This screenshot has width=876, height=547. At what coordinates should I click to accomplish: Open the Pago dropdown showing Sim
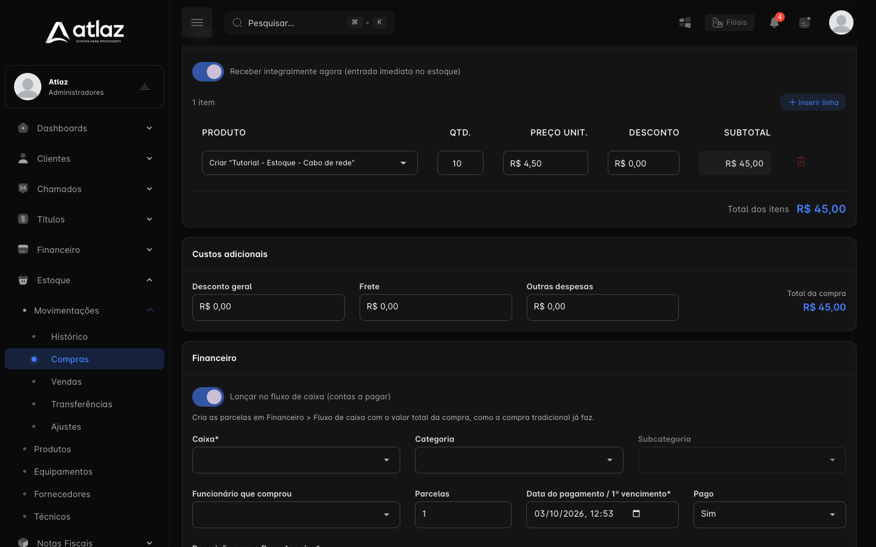pyautogui.click(x=770, y=515)
